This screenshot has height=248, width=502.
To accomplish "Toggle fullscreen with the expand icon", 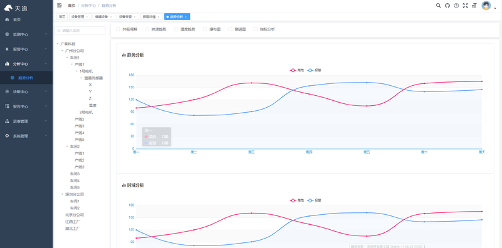I will 465,6.
